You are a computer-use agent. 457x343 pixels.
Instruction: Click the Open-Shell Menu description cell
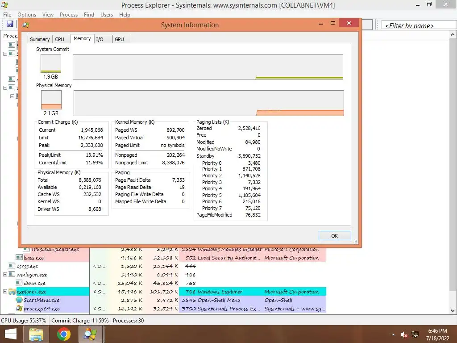tap(219, 300)
